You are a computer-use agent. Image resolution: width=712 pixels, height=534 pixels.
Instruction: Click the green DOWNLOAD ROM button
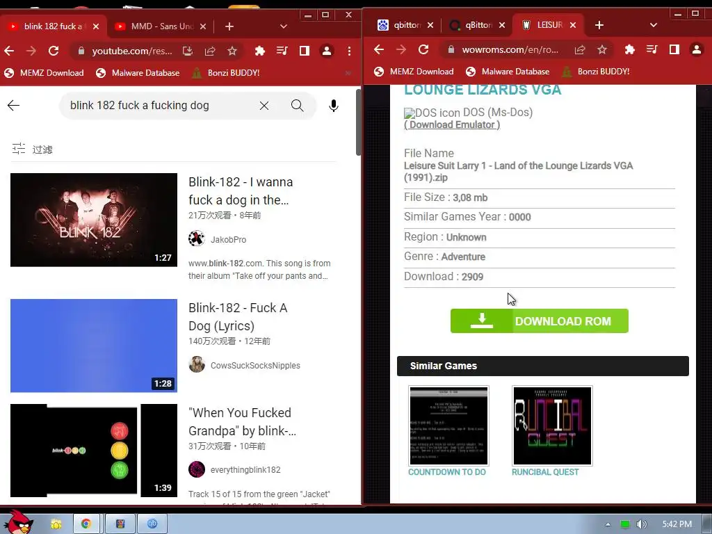tap(539, 321)
